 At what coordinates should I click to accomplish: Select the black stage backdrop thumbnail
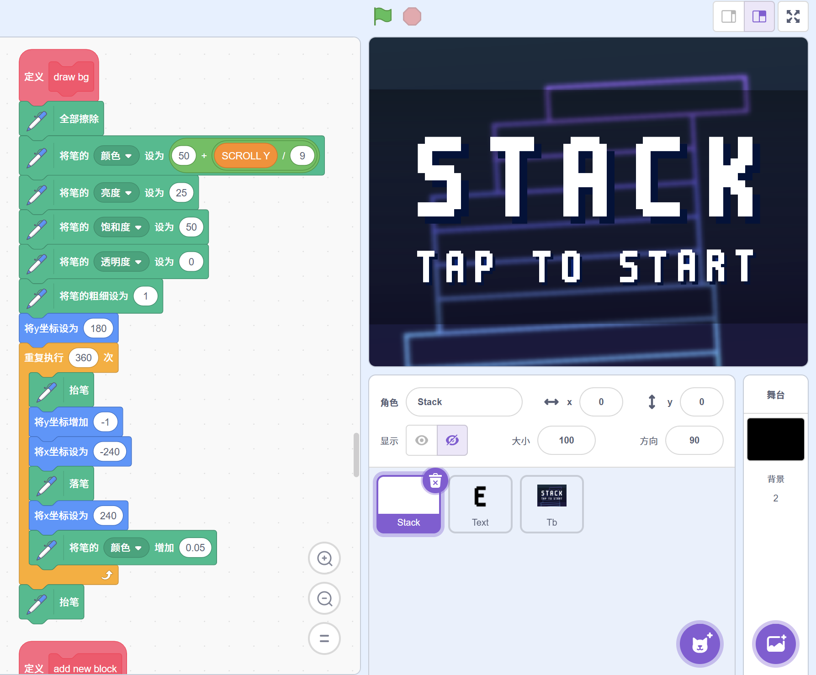(775, 439)
